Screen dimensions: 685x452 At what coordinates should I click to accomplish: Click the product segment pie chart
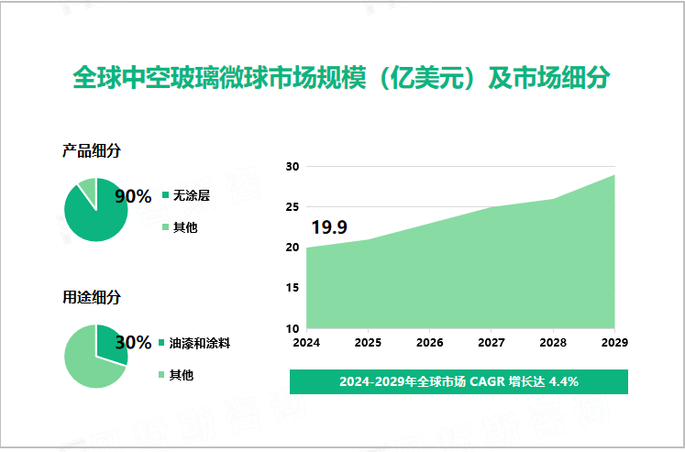point(96,210)
